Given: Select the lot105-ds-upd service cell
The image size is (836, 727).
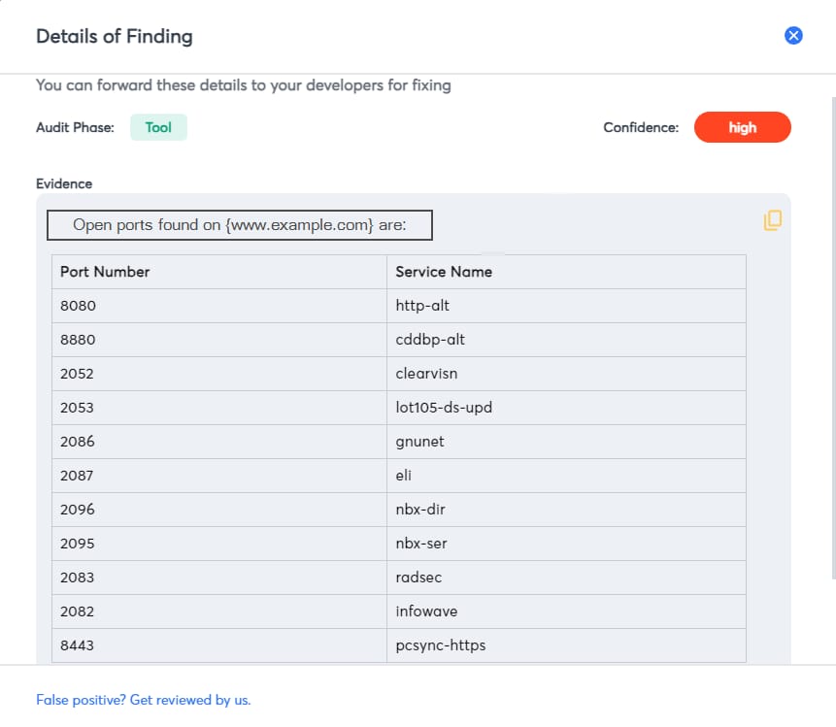Looking at the screenshot, I should [566, 408].
